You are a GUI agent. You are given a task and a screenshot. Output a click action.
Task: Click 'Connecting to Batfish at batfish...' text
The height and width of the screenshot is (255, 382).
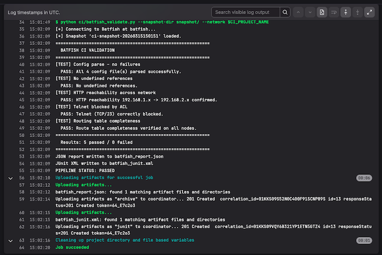(x=105, y=29)
